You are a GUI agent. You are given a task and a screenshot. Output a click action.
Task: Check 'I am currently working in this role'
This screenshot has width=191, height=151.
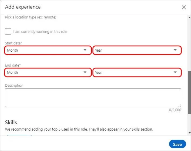(8, 31)
